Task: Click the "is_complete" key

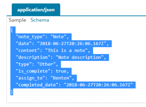Action: (x=33, y=71)
